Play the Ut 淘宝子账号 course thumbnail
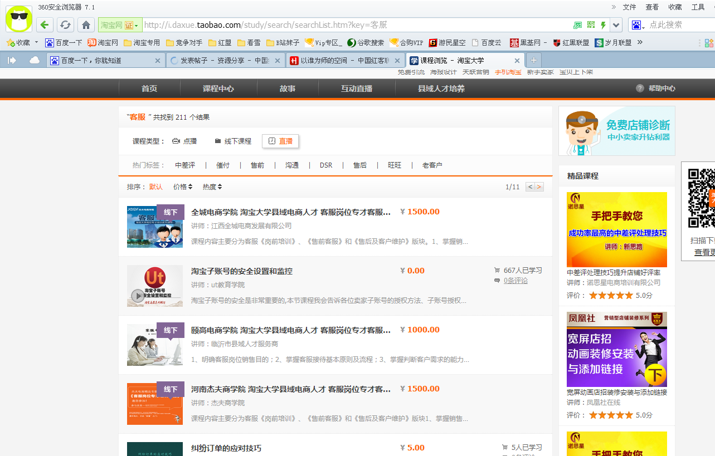This screenshot has height=456, width=715. [x=155, y=286]
